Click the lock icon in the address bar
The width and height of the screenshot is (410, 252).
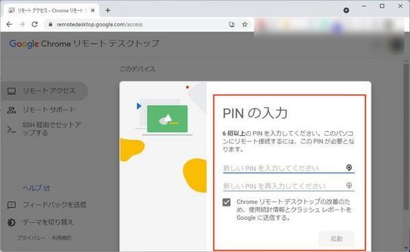[51, 25]
